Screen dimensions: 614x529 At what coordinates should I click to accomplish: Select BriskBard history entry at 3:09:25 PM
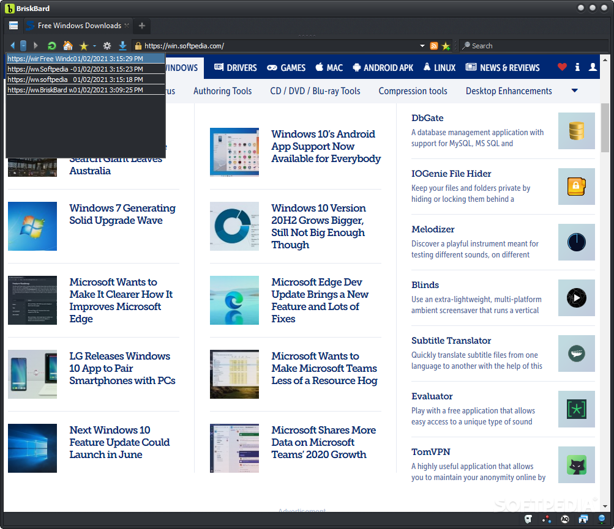coord(85,90)
